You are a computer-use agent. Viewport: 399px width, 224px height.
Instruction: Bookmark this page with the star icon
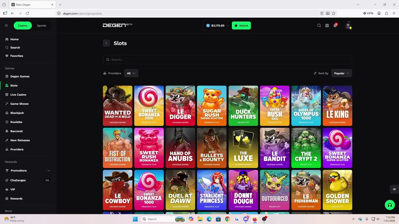tap(334, 13)
